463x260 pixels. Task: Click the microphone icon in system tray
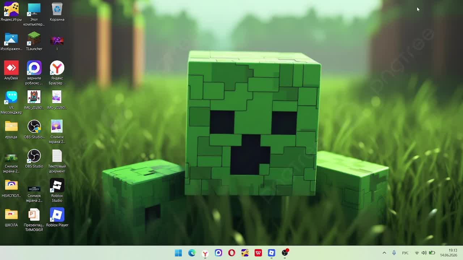pyautogui.click(x=394, y=253)
